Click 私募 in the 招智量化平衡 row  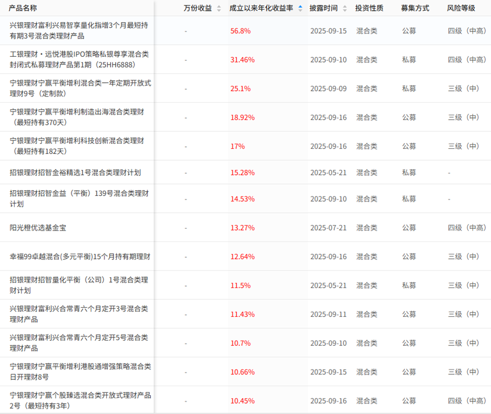(409, 285)
